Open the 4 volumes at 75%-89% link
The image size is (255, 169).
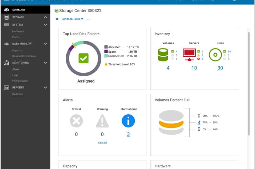pos(199,122)
